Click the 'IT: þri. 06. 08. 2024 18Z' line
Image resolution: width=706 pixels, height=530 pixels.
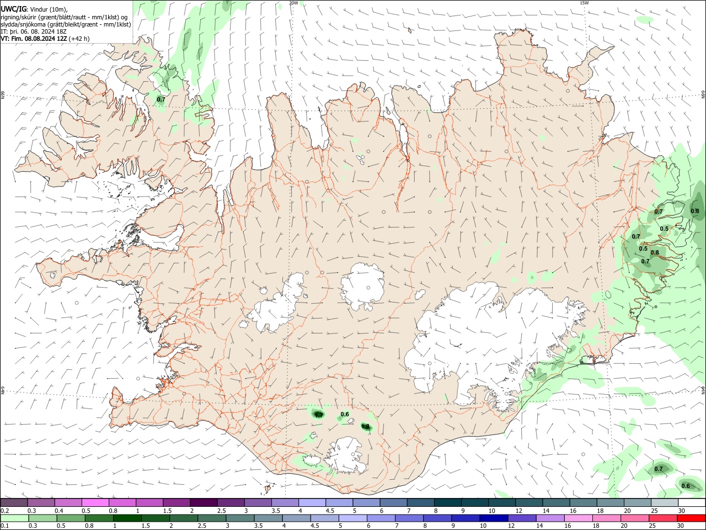tap(34, 31)
